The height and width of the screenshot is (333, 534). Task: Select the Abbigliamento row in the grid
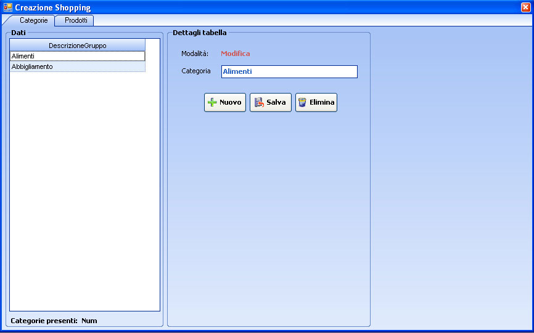[x=77, y=66]
